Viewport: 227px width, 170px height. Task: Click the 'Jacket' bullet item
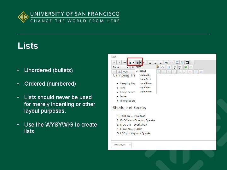pos(124,96)
